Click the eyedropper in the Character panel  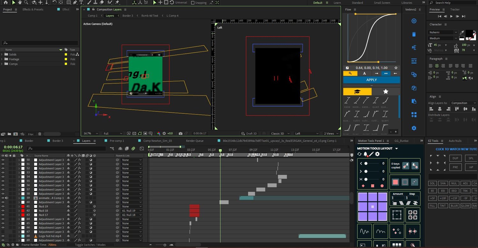pos(462,32)
